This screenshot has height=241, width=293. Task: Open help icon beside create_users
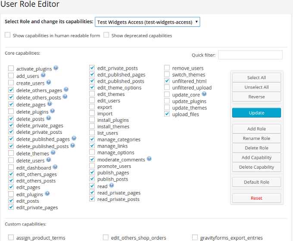49,82
